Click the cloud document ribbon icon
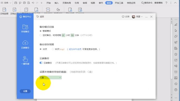 click(36, 10)
